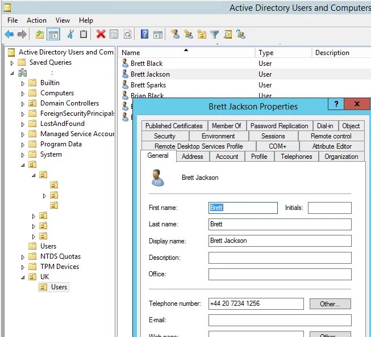The width and height of the screenshot is (371, 337).
Task: Click the Filter funnel toolbar icon
Action: [x=215, y=35]
